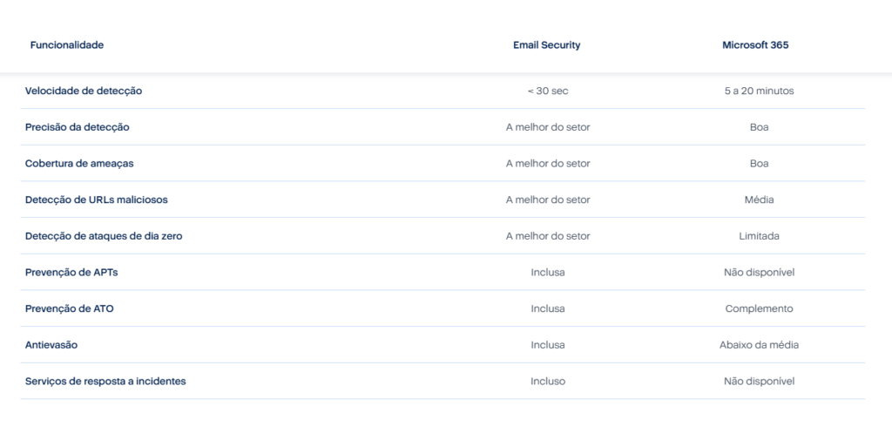Click Serviços de resposta a incidentes label
892x433 pixels.
click(x=105, y=382)
